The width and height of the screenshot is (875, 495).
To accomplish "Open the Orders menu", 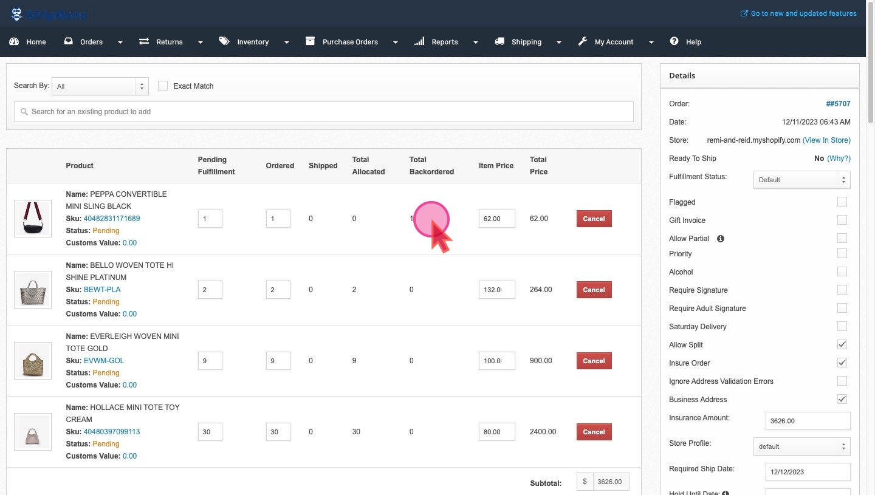I will 91,42.
